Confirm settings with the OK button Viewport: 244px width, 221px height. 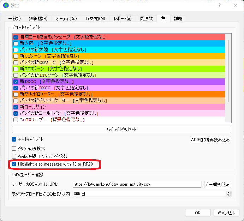pyautogui.click(x=198, y=213)
